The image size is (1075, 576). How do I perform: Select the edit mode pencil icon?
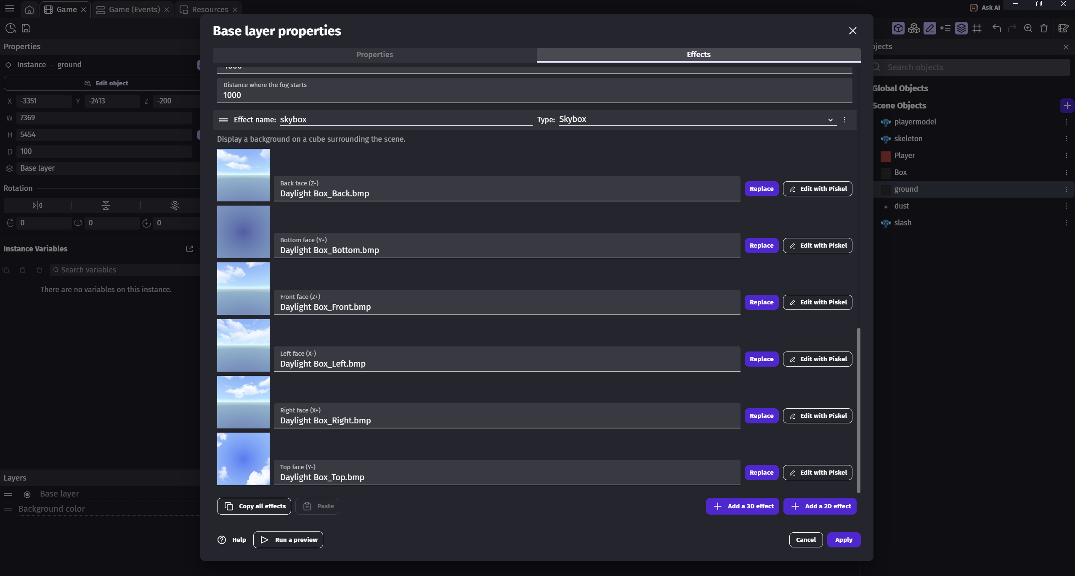930,28
